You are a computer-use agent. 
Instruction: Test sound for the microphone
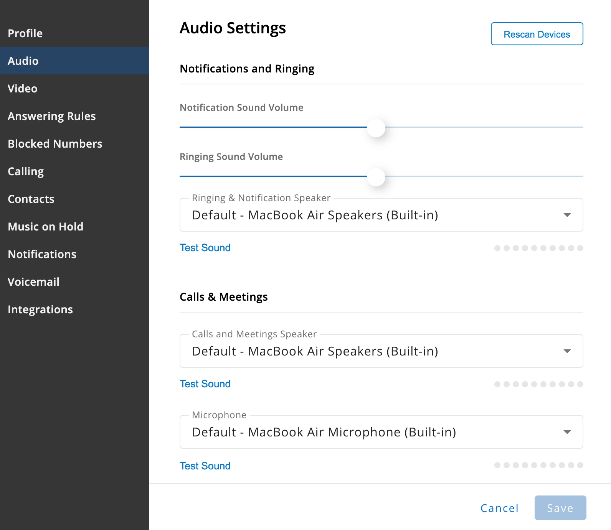205,466
